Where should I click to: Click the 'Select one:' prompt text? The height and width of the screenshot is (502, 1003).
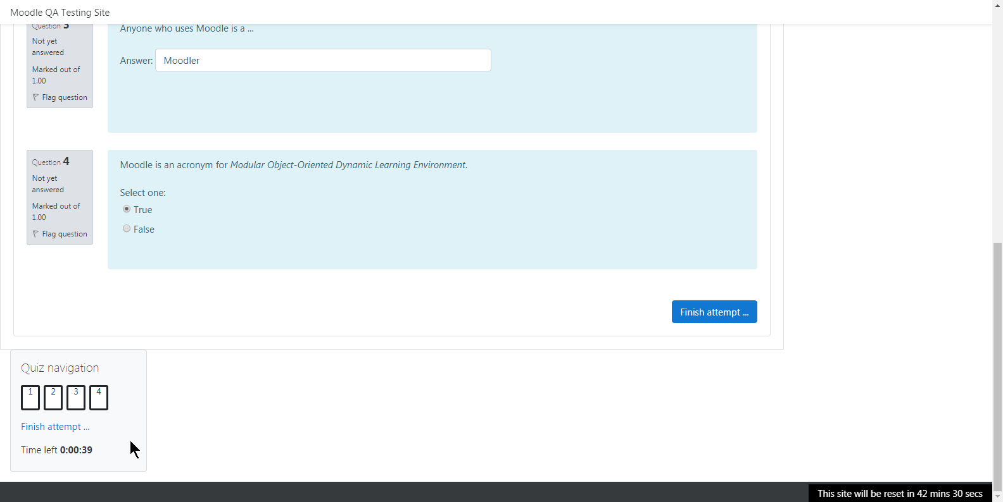pos(142,193)
